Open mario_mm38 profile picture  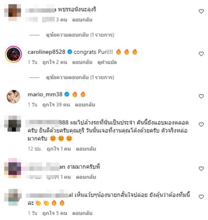(13, 97)
